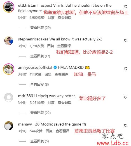Image resolution: width=131 pixels, height=146 pixels.
Task: Show the 8 replies to HALA MADRID
Action: coord(39,85)
